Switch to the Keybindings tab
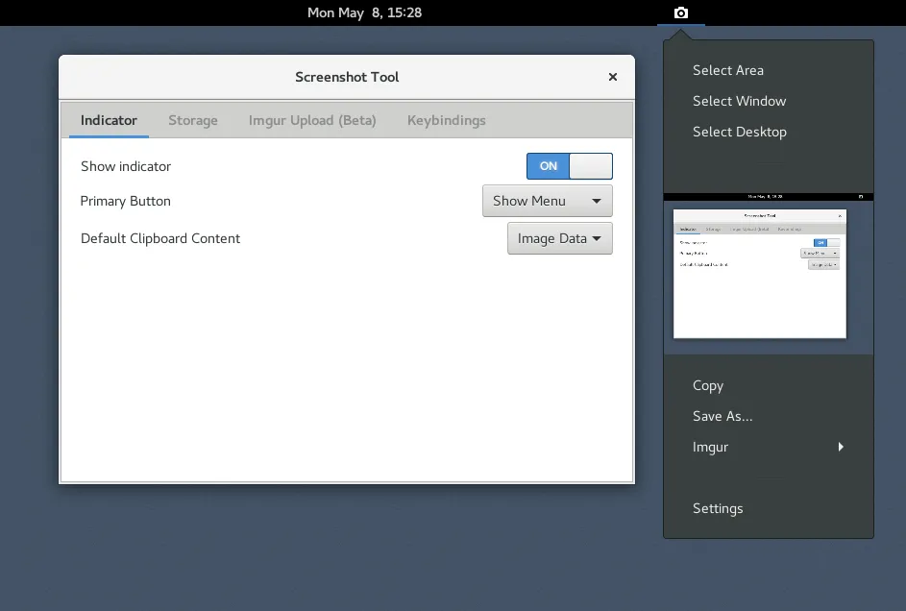 pyautogui.click(x=446, y=120)
